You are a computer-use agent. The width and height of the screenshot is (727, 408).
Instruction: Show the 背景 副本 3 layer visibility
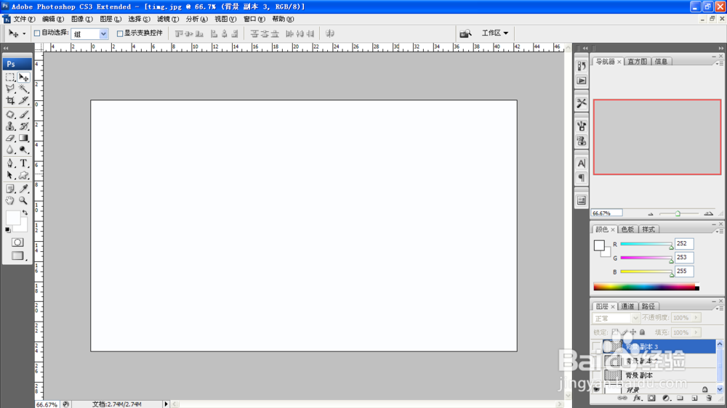pyautogui.click(x=597, y=346)
